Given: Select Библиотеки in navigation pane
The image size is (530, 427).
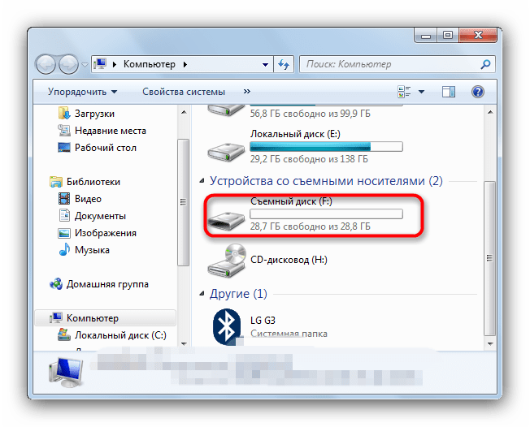Looking at the screenshot, I should (93, 182).
